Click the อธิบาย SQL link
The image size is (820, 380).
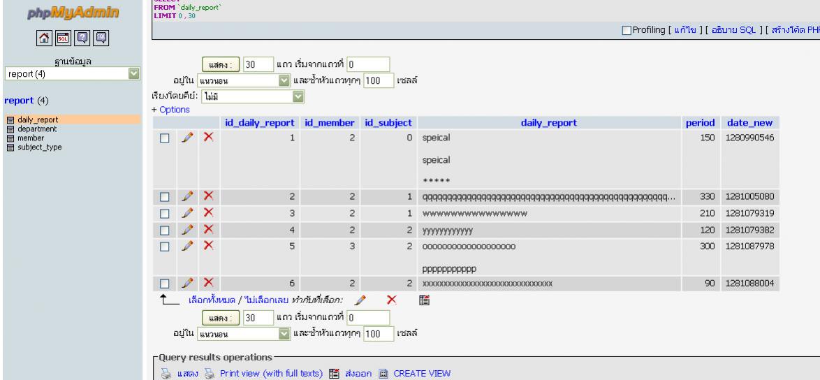point(733,30)
